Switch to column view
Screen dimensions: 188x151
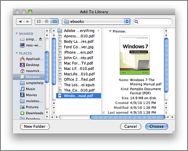pyautogui.click(x=55, y=22)
